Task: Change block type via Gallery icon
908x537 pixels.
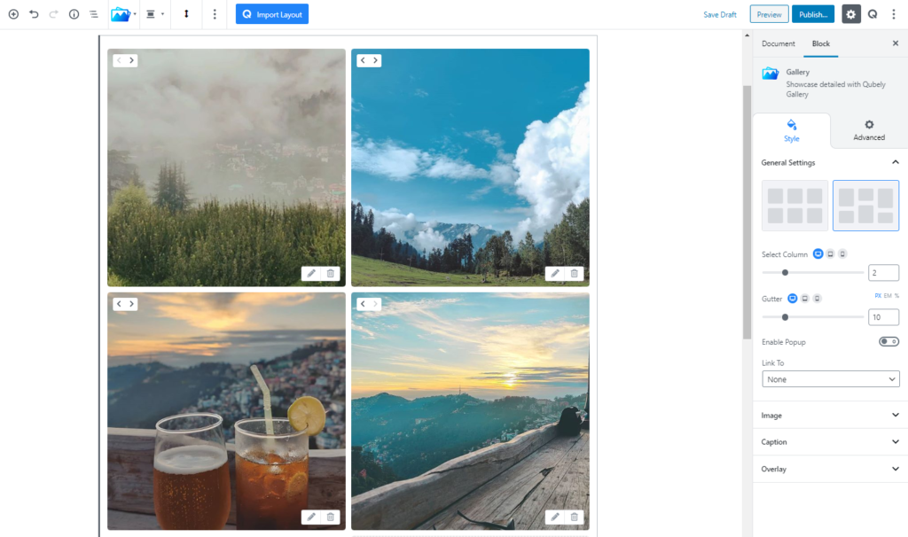Action: click(123, 14)
